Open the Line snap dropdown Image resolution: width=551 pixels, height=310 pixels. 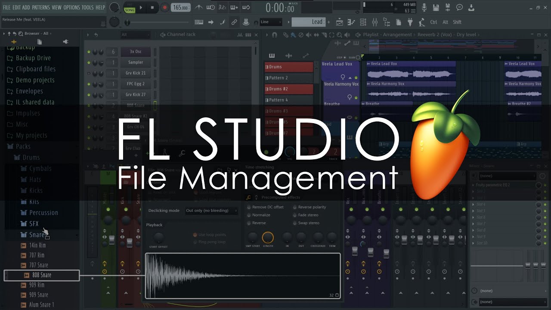click(x=271, y=22)
